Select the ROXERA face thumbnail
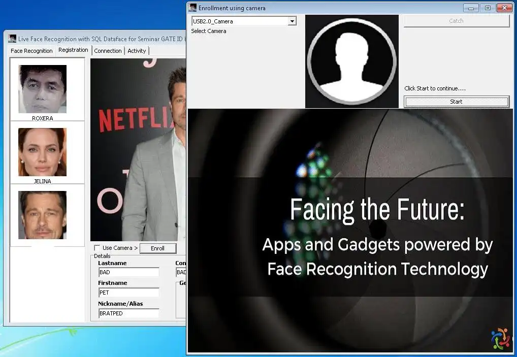 click(43, 89)
